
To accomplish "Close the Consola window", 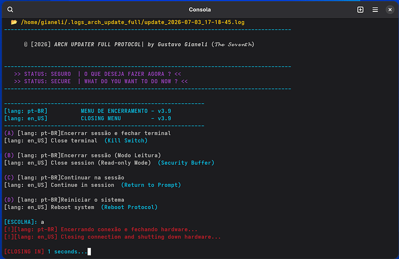I will [390, 10].
